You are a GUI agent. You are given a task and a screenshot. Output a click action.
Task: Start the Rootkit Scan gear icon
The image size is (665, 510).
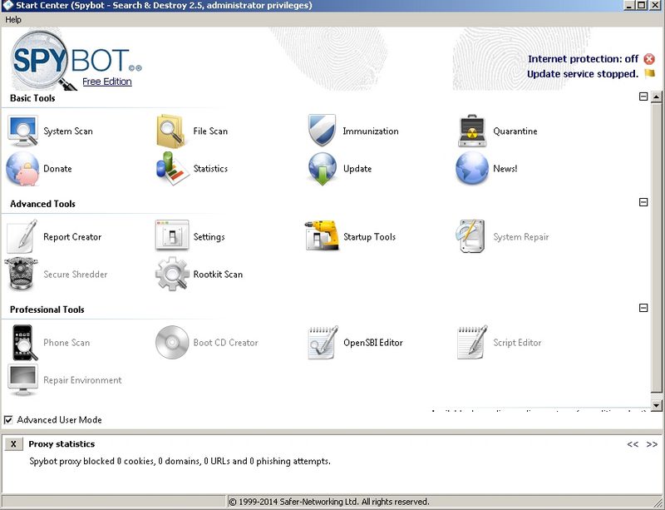click(172, 274)
